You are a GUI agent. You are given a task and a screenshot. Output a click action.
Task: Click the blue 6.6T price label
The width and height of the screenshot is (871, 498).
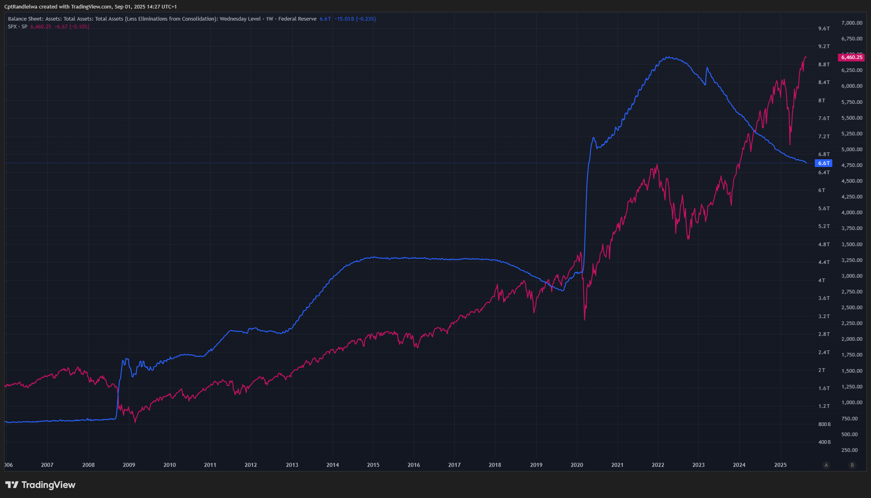pyautogui.click(x=823, y=163)
